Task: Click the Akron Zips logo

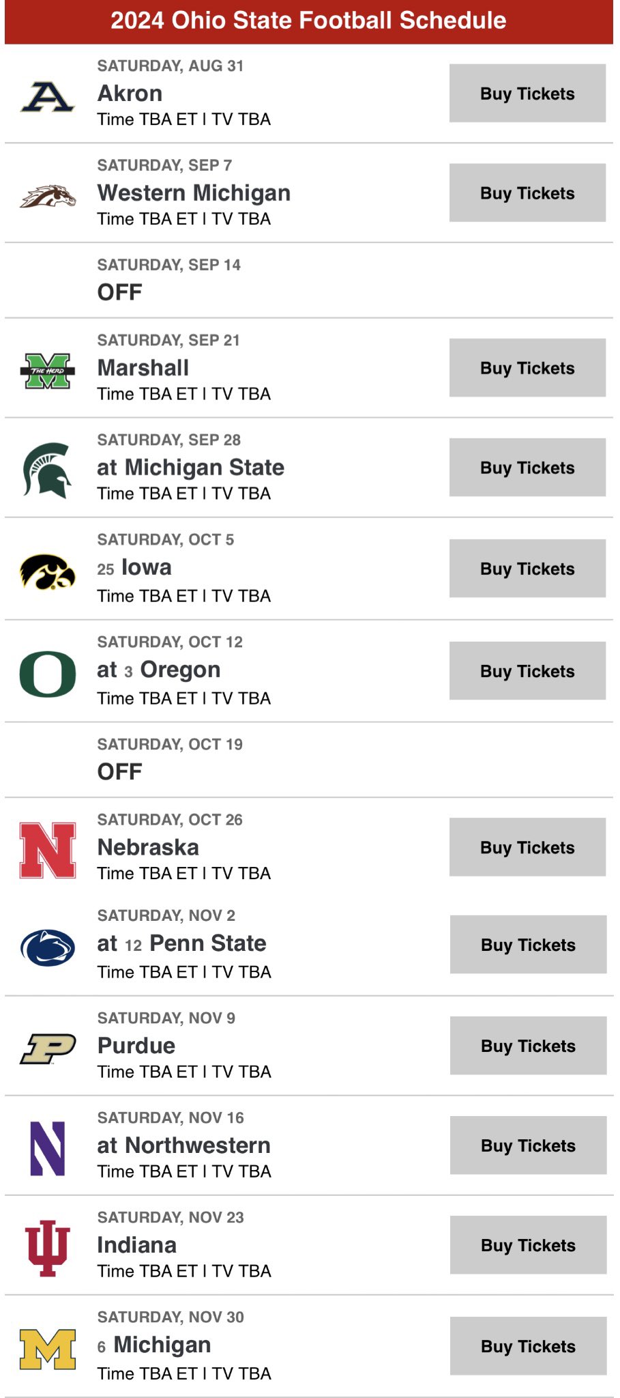Action: click(47, 96)
